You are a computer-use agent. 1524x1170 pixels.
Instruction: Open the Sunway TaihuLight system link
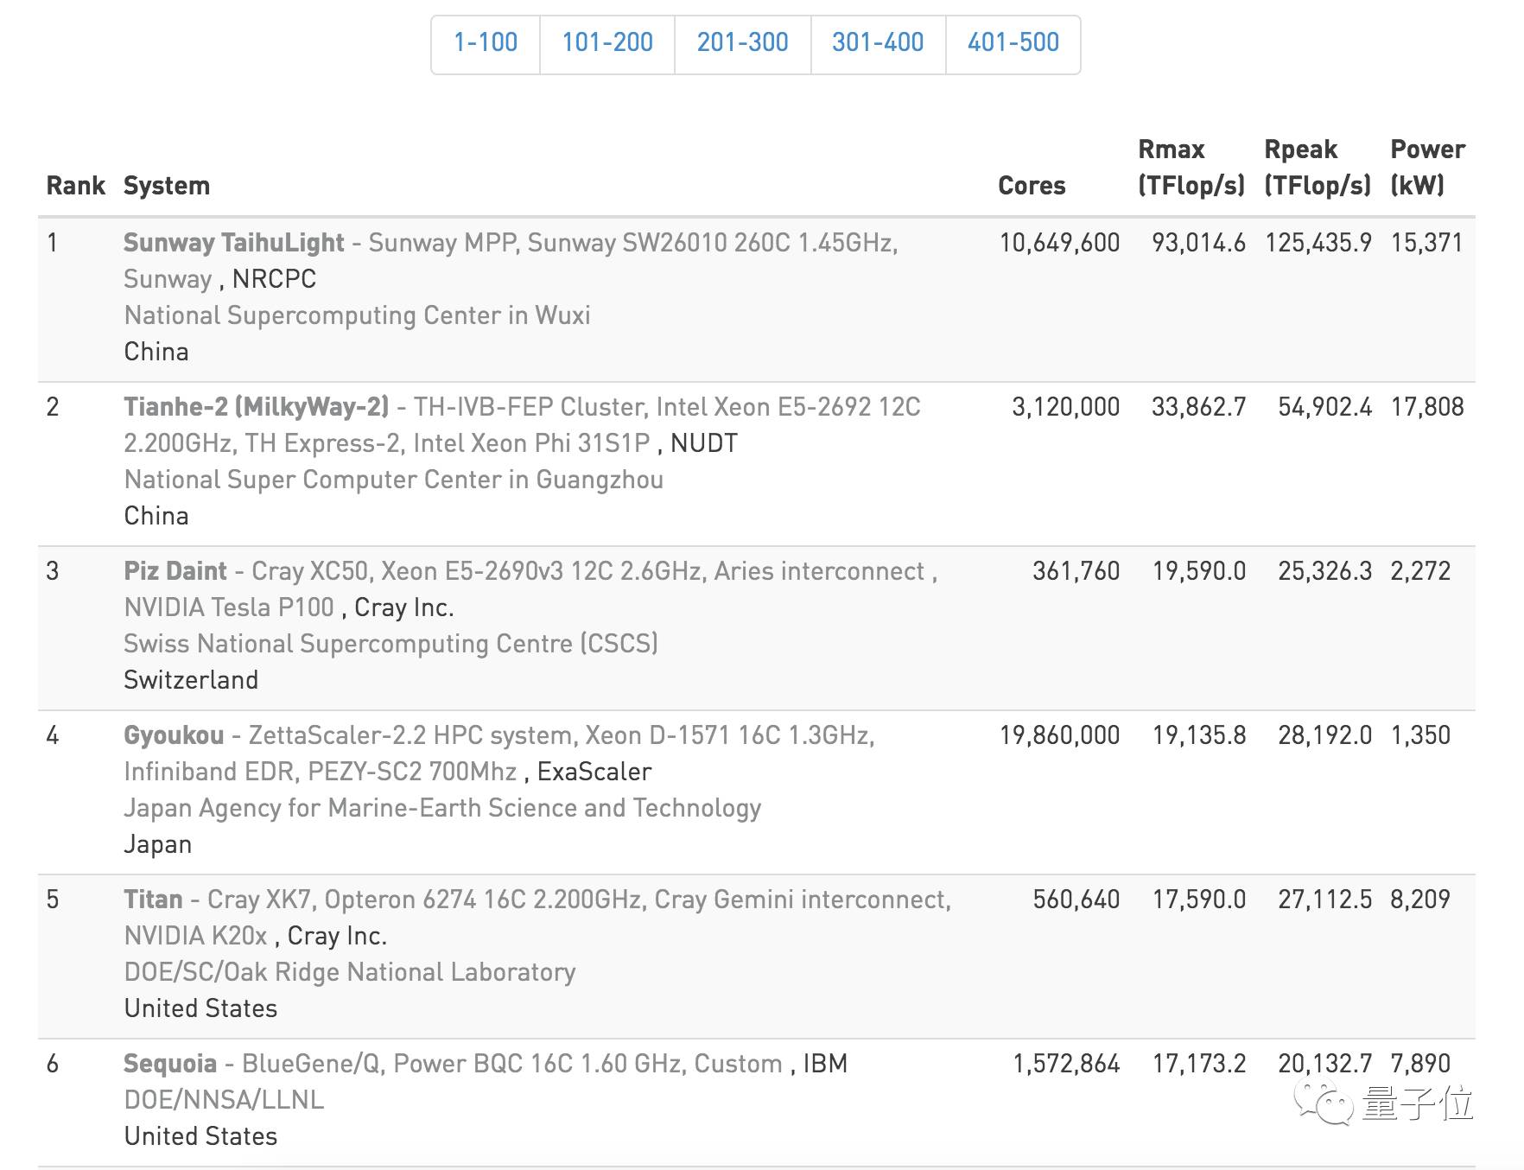[x=233, y=243]
